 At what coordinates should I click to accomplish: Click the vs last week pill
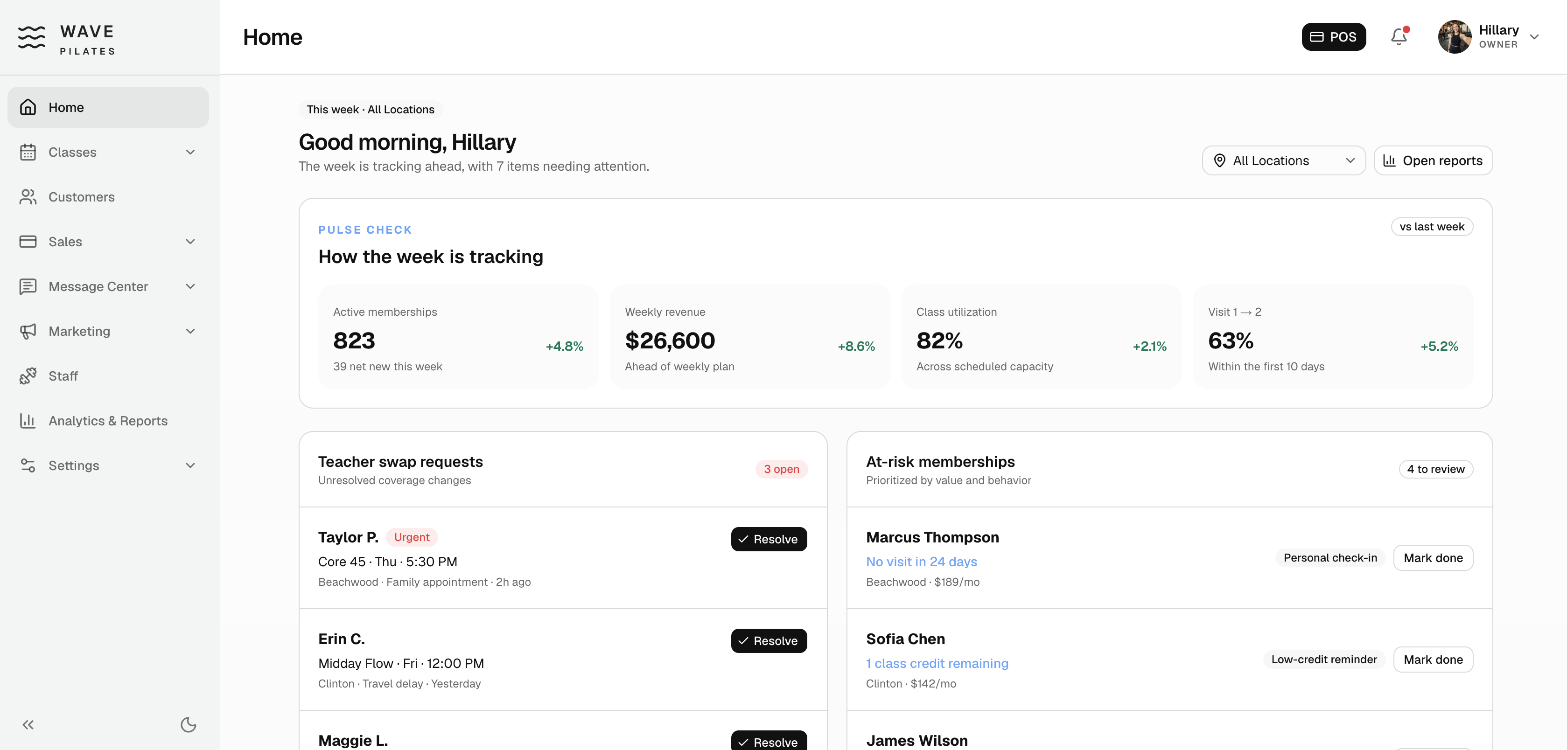[1432, 227]
